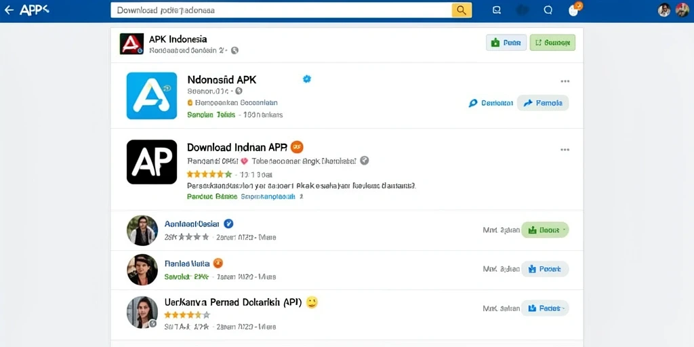Open the red APK Indonesia page logo
The height and width of the screenshot is (347, 694).
131,44
